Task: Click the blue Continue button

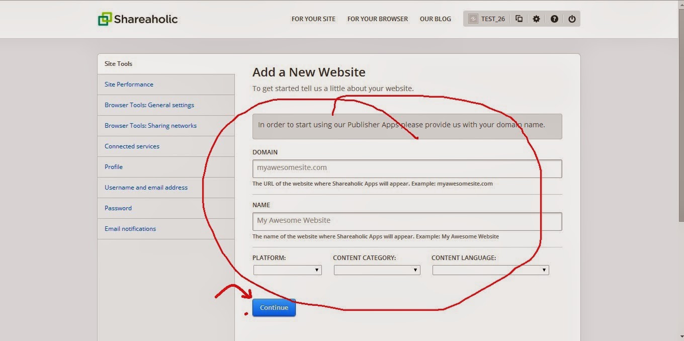Action: click(x=274, y=308)
